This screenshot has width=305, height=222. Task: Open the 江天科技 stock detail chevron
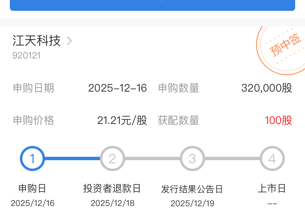[x=69, y=41]
